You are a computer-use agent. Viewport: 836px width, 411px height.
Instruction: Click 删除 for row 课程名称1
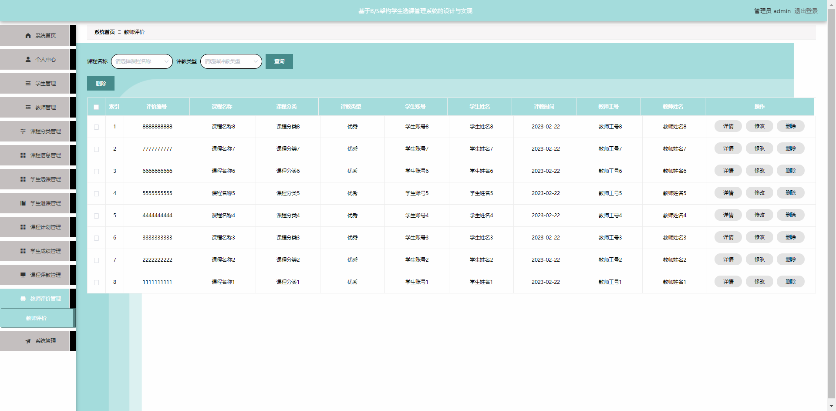click(791, 282)
